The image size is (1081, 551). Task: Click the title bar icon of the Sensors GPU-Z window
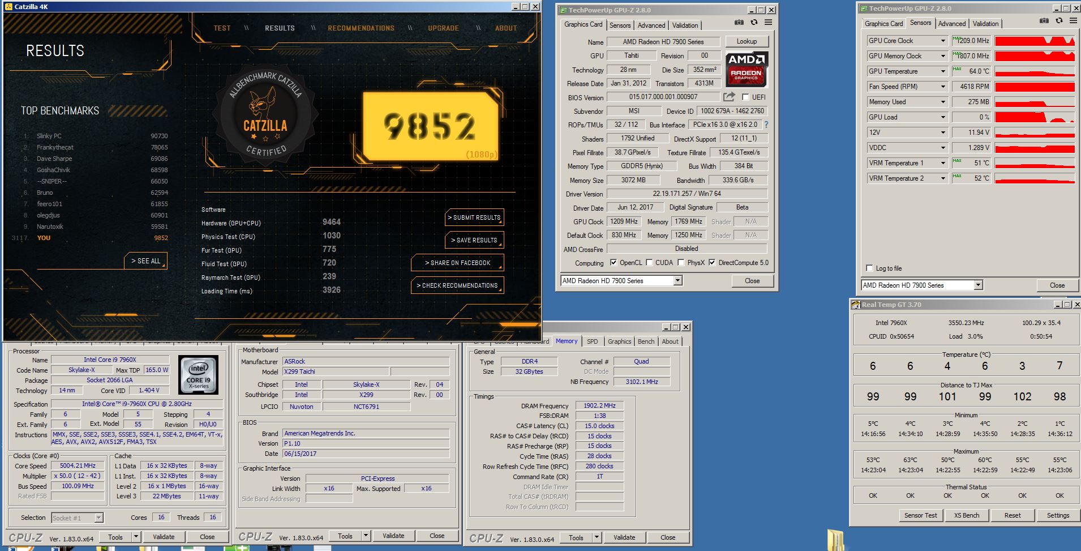[863, 8]
